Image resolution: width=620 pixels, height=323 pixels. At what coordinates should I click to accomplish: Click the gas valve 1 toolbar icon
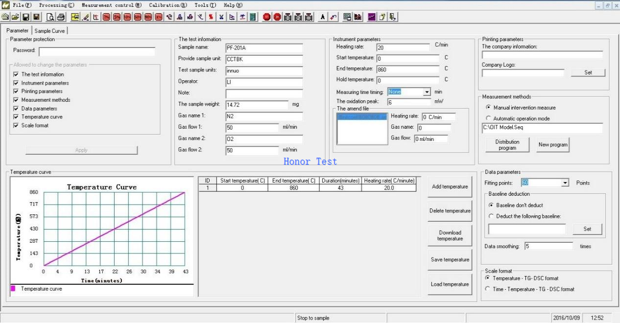point(288,17)
